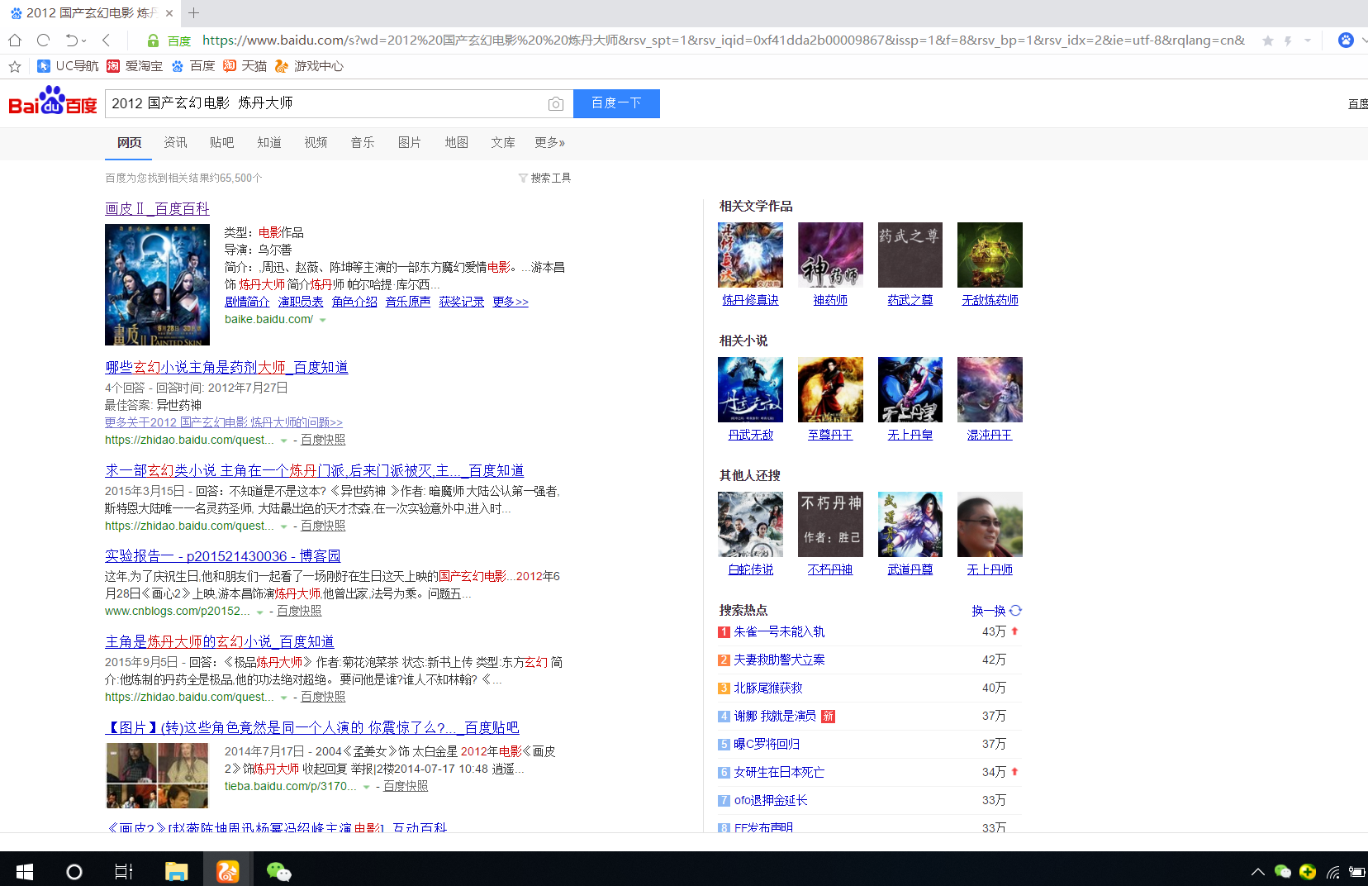
Task: Click the undo/restore closed tab arrow
Action: coord(72,40)
